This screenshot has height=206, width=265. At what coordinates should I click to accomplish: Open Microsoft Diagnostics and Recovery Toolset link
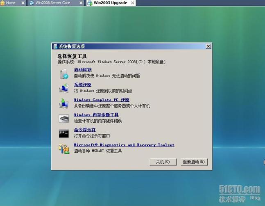click(x=124, y=145)
